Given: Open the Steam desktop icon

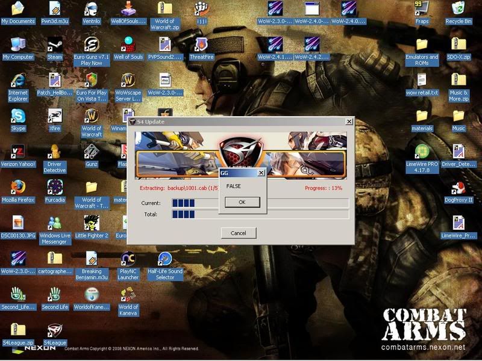Looking at the screenshot, I should tap(55, 45).
